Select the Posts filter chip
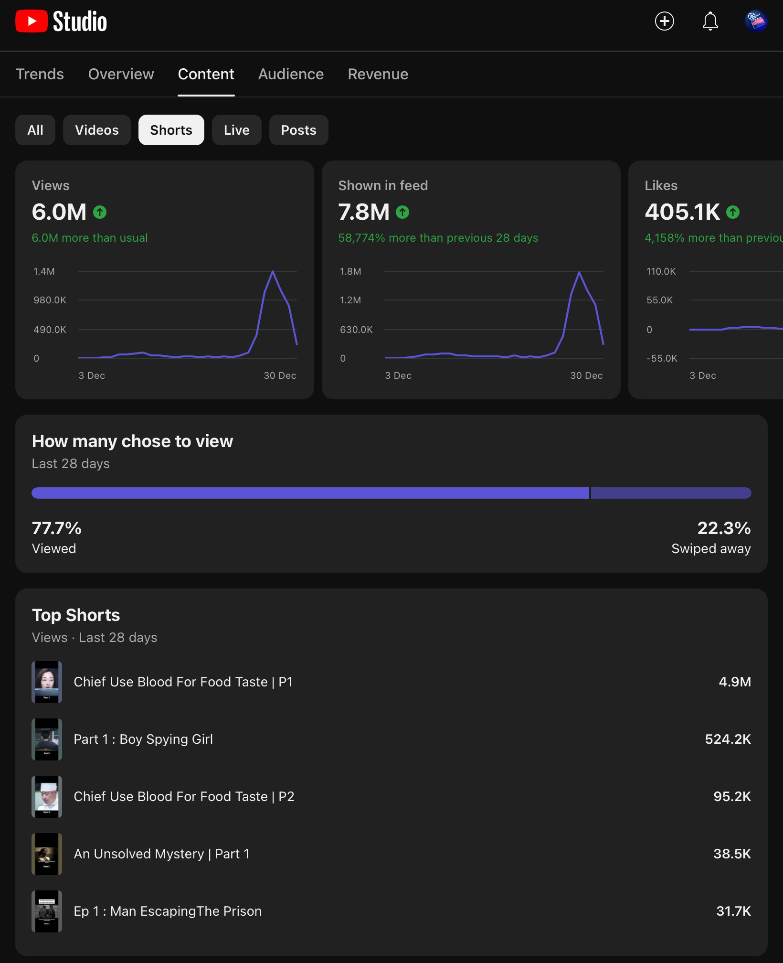This screenshot has width=783, height=963. click(299, 130)
